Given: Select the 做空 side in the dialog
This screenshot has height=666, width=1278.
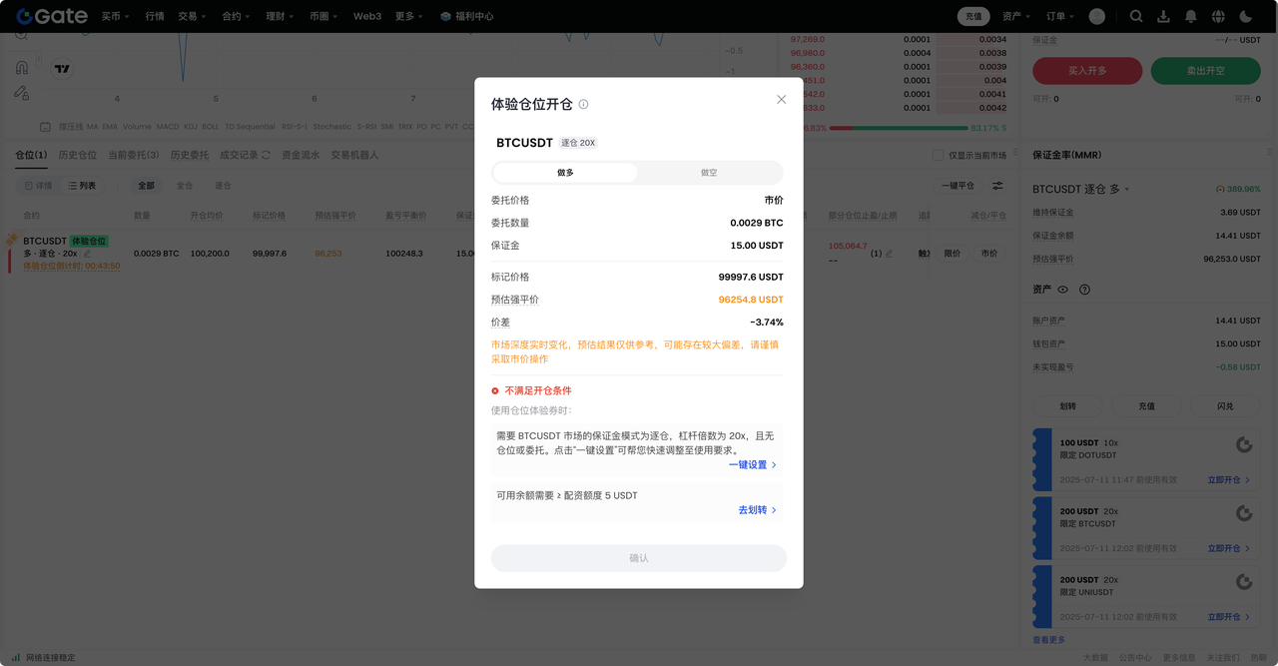Looking at the screenshot, I should [x=709, y=173].
